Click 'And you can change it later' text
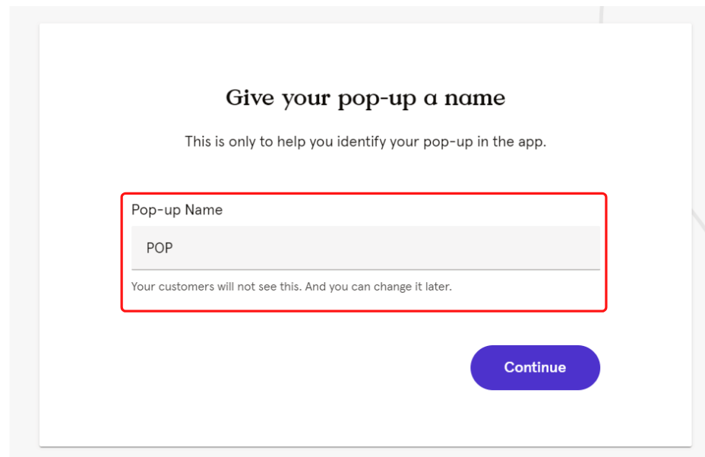The image size is (705, 457). pos(378,287)
